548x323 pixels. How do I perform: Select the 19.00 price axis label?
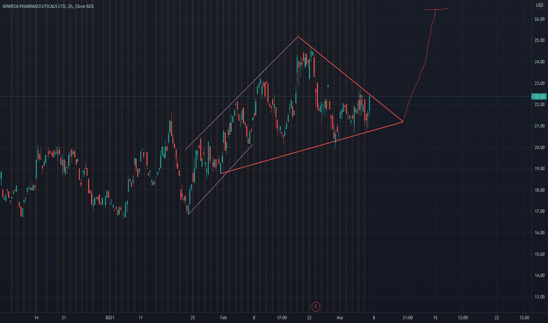coord(539,169)
